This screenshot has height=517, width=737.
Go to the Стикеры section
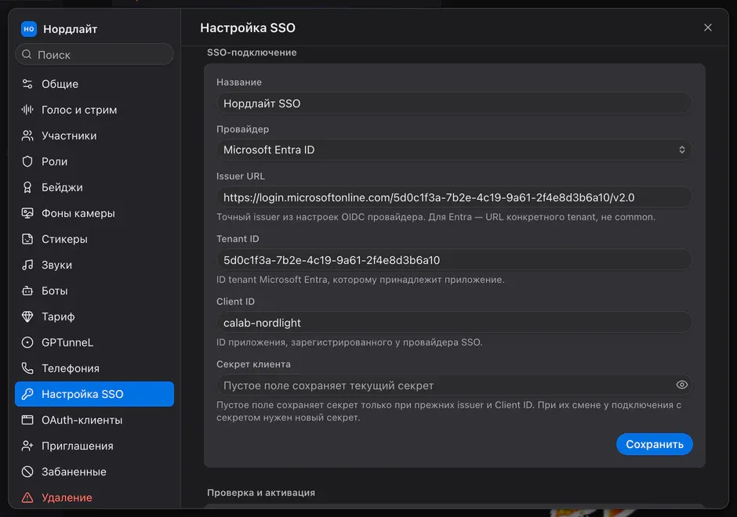(x=94, y=239)
